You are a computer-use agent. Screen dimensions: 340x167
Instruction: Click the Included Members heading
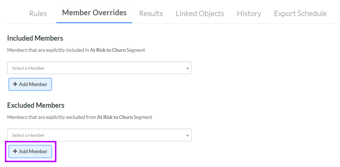35,38
